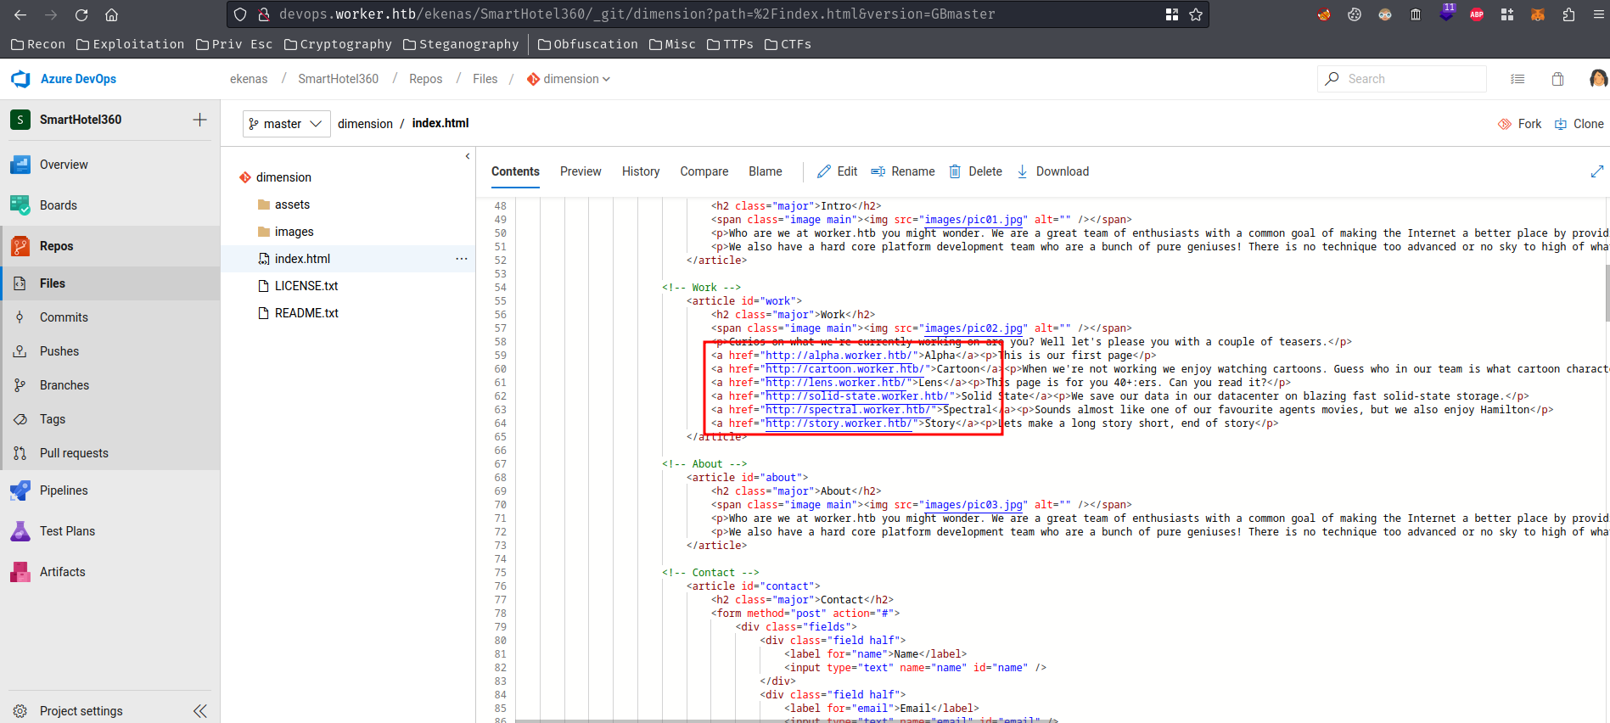Reload the browser page
This screenshot has height=723, width=1610.
pyautogui.click(x=81, y=14)
